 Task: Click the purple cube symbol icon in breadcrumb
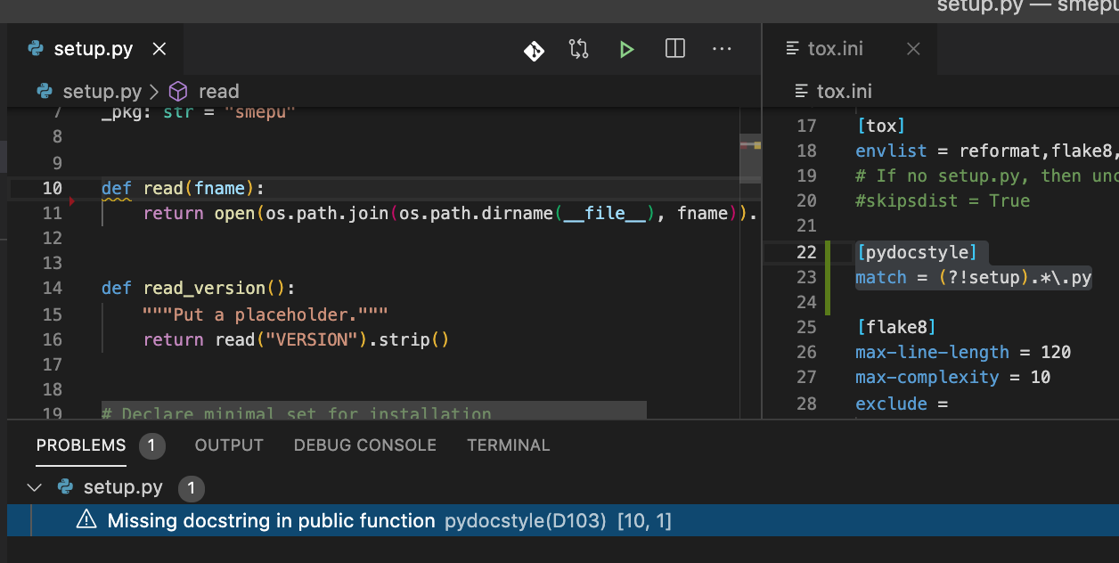178,92
